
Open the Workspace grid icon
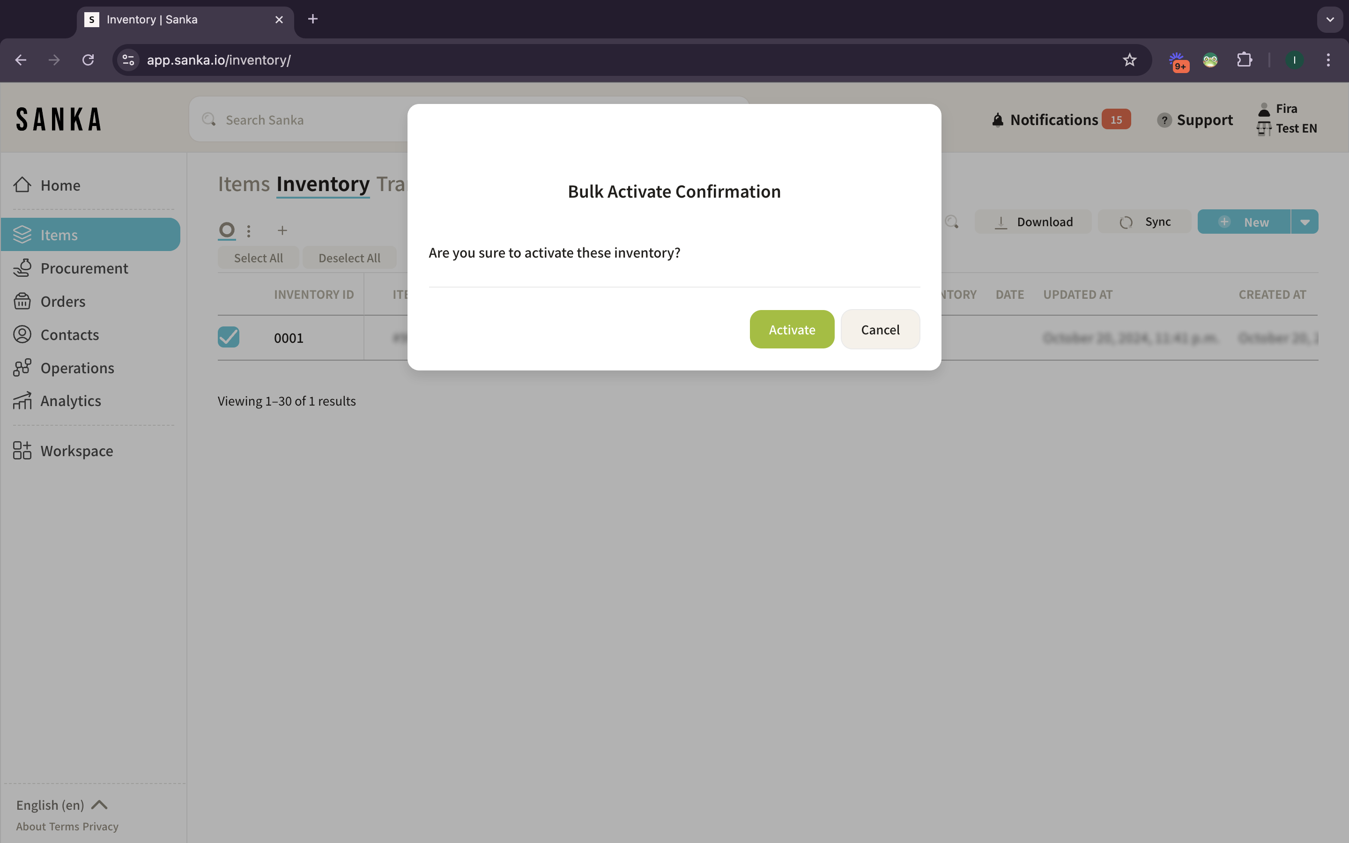[x=22, y=451]
